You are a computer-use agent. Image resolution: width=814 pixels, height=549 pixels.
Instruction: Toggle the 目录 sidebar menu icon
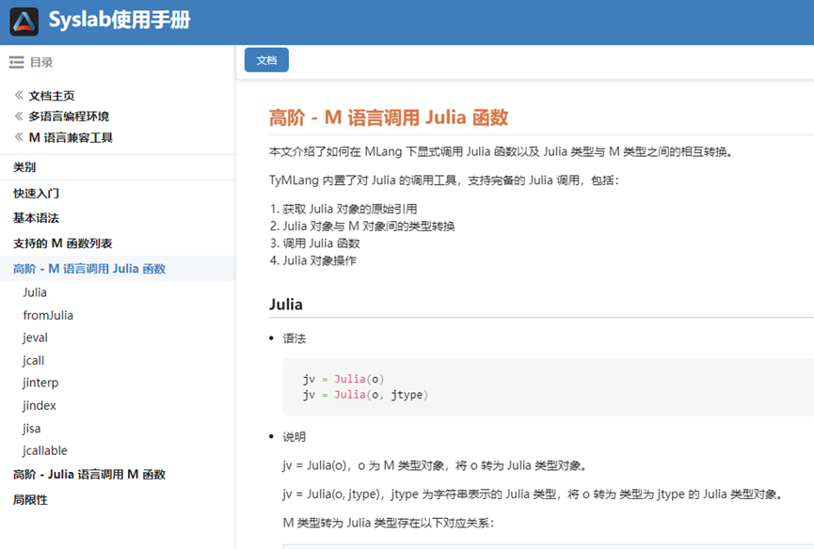click(x=16, y=62)
